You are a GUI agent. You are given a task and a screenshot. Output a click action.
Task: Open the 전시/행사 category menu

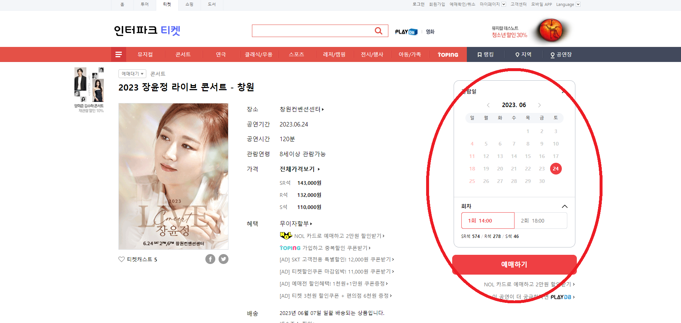coord(372,55)
